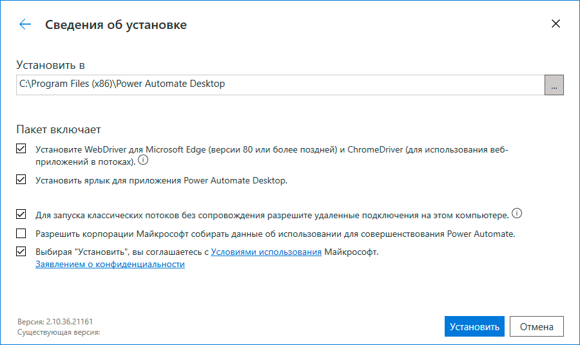This screenshot has width=580, height=345.
Task: Click the install path input field
Action: click(280, 84)
